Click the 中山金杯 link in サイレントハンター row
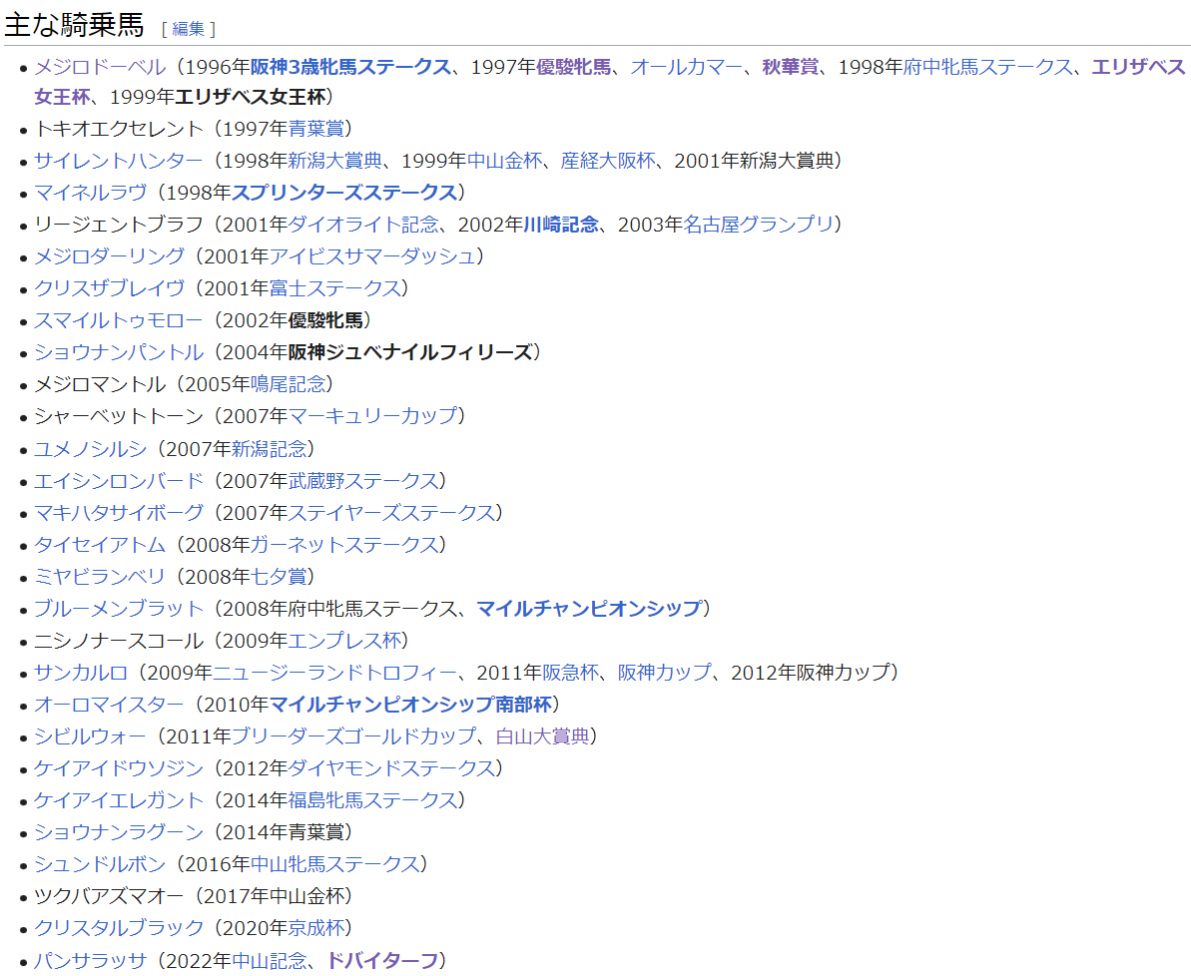Screen dimensions: 1191x976 click(504, 161)
